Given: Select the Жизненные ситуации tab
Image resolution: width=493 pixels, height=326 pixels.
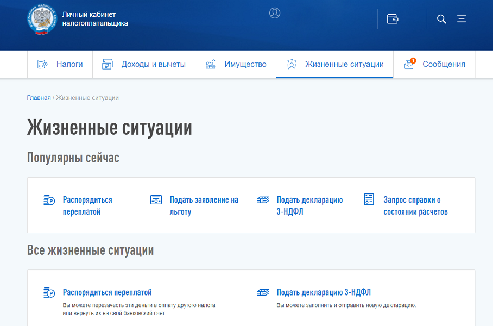Looking at the screenshot, I should coord(344,64).
